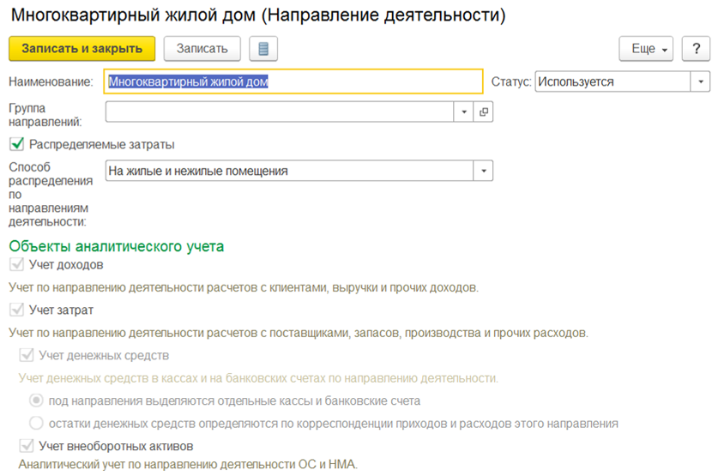Open the Группа направлений linked item icon
This screenshot has height=476, width=712.
pyautogui.click(x=484, y=111)
